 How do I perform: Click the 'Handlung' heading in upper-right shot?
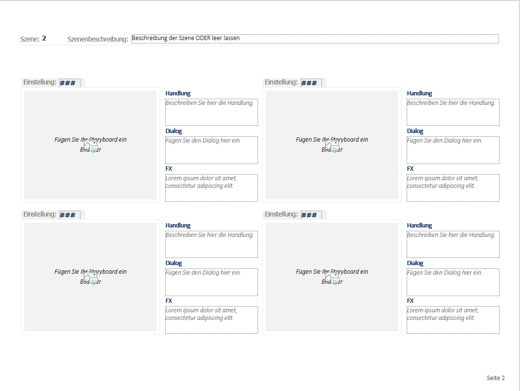[x=420, y=93]
